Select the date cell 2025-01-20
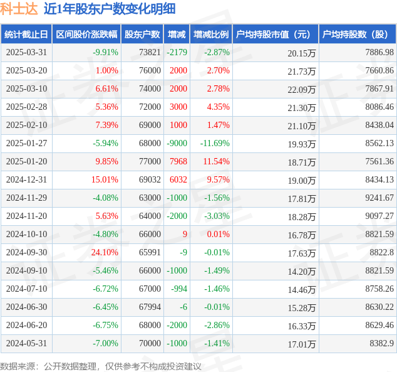Image resolution: width=397 pixels, height=372 pixels. click(26, 161)
